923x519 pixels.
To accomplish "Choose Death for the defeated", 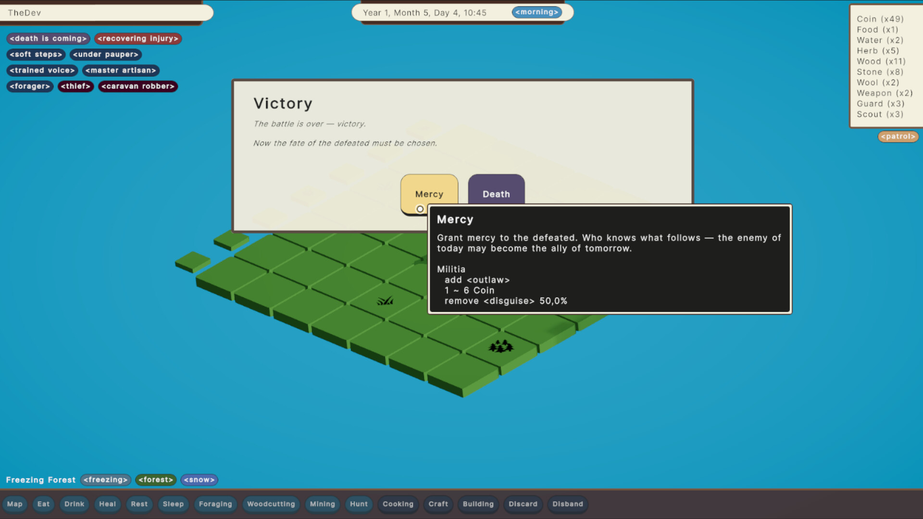I will pos(496,194).
